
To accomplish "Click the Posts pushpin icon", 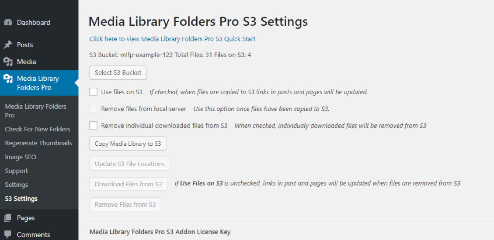I will (x=8, y=45).
